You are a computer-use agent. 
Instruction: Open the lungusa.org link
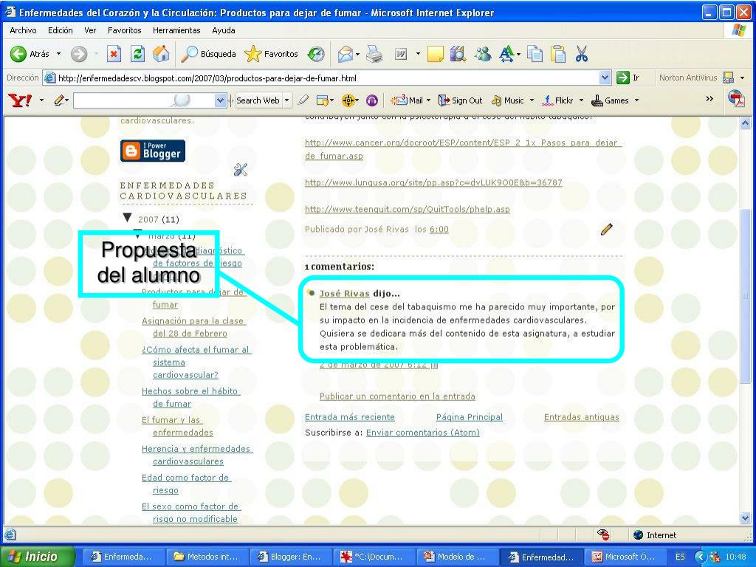[433, 182]
